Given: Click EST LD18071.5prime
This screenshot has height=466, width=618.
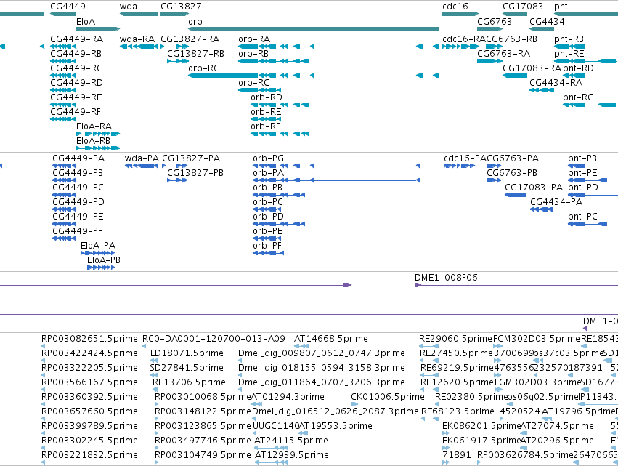Looking at the screenshot, I should click(187, 353).
